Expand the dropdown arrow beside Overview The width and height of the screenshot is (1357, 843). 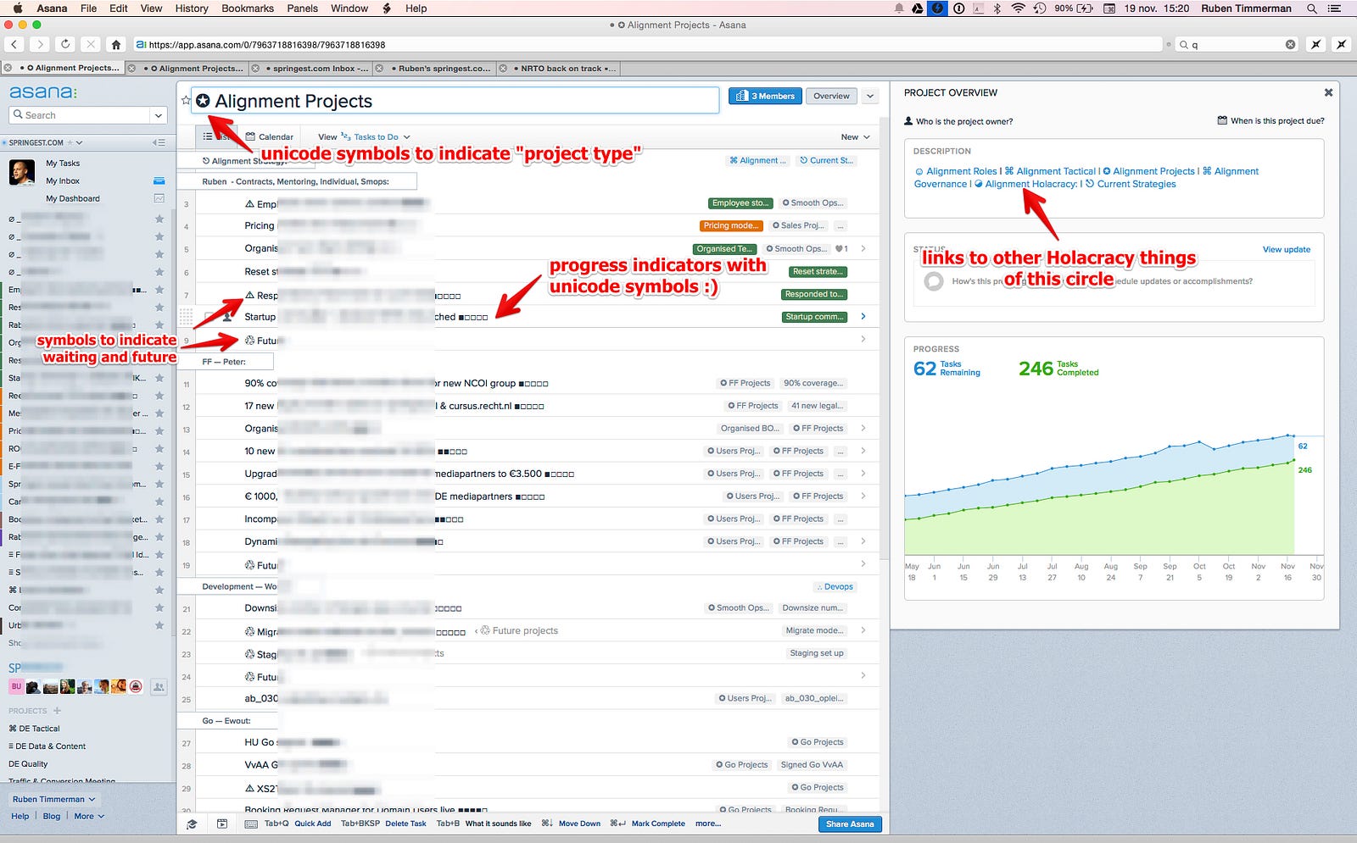pyautogui.click(x=870, y=97)
